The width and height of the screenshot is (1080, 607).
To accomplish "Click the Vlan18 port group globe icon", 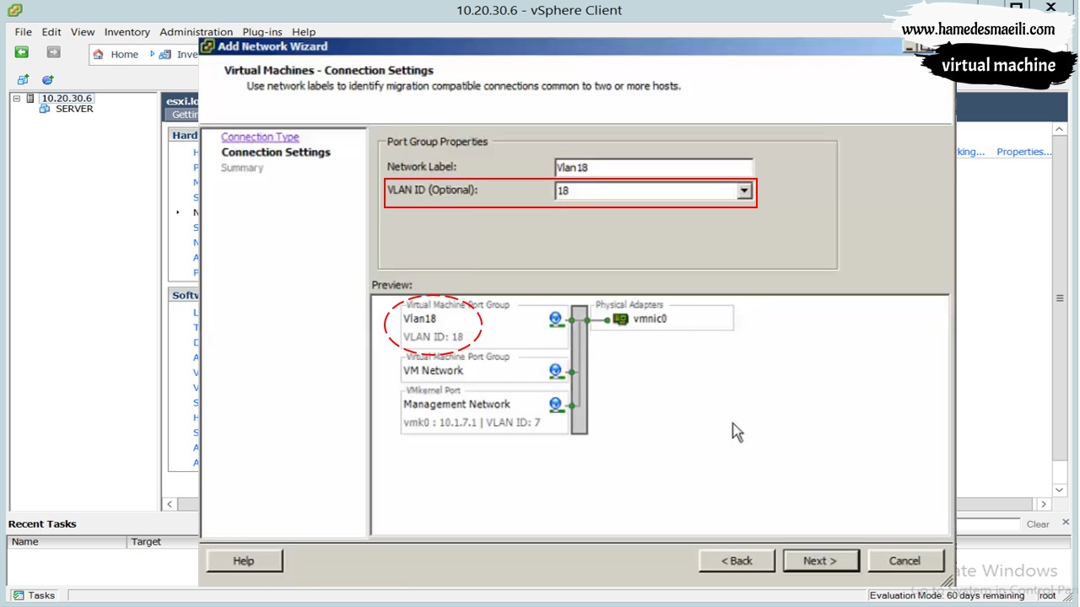I will (x=555, y=319).
